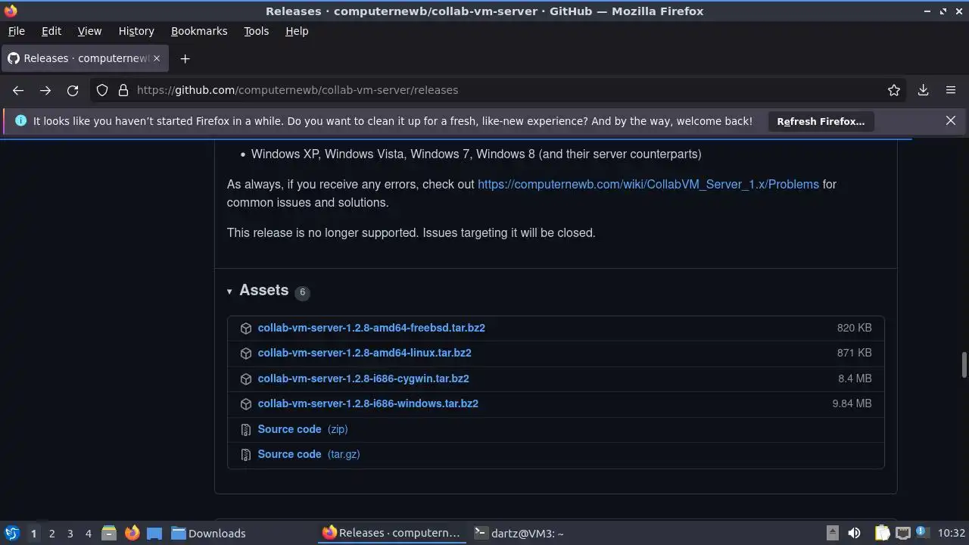The width and height of the screenshot is (969, 545).
Task: Click the package icon beside the windows asset
Action: click(x=246, y=404)
